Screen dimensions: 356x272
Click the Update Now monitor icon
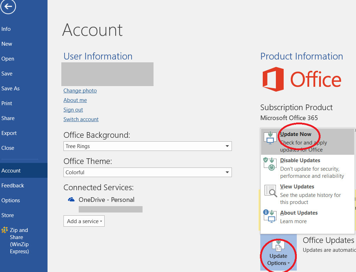(270, 138)
